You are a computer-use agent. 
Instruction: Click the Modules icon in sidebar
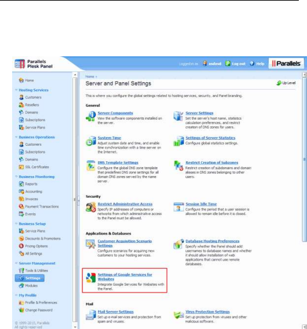coord(21,286)
